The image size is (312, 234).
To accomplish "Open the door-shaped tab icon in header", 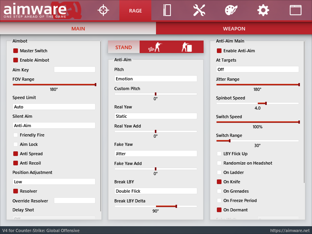I will [x=167, y=10].
